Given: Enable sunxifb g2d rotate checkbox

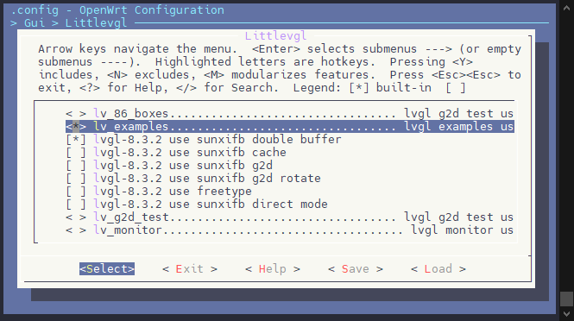Looking at the screenshot, I should (76, 179).
